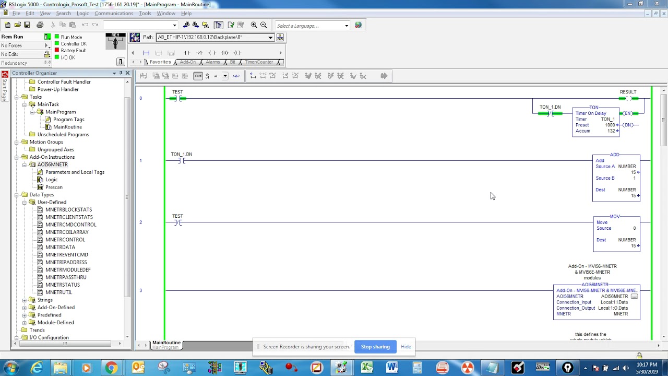Print the routine using the printer icon
The image size is (668, 376).
click(x=40, y=25)
